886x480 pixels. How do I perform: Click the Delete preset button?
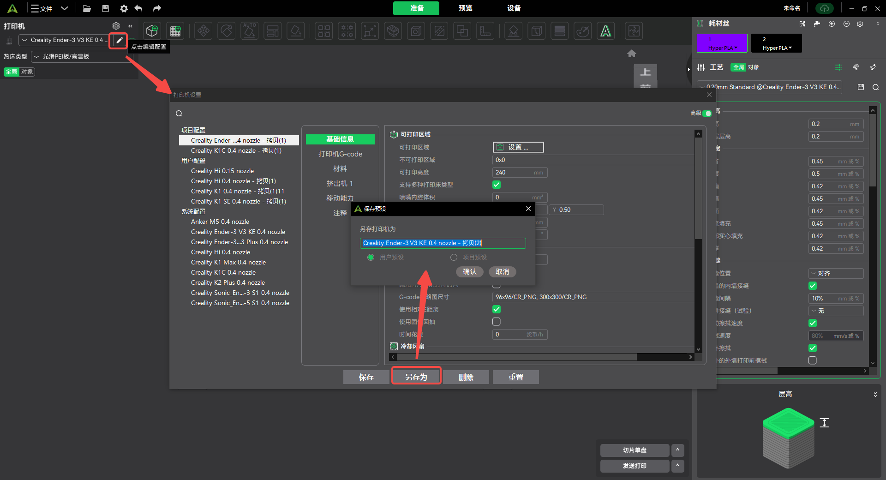(x=466, y=377)
